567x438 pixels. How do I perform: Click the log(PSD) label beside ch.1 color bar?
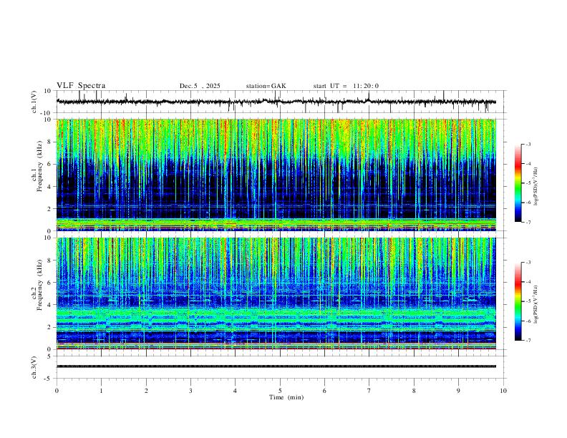(x=536, y=186)
